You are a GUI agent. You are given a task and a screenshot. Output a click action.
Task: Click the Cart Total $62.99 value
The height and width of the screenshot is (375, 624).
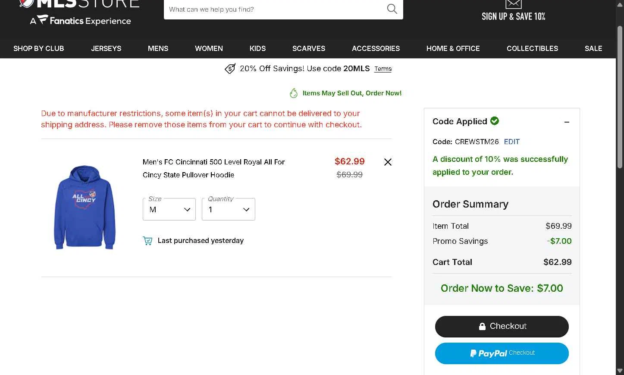pyautogui.click(x=557, y=262)
